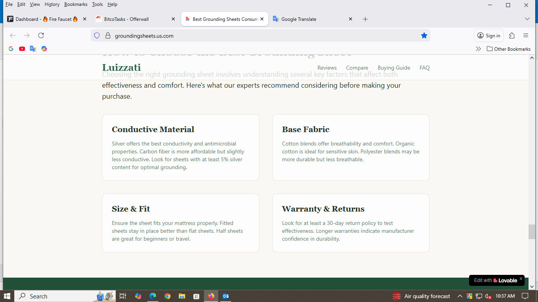Viewport: 538px width, 302px height.
Task: Open the taskbar clock showing 10:37 AM
Action: click(x=505, y=296)
